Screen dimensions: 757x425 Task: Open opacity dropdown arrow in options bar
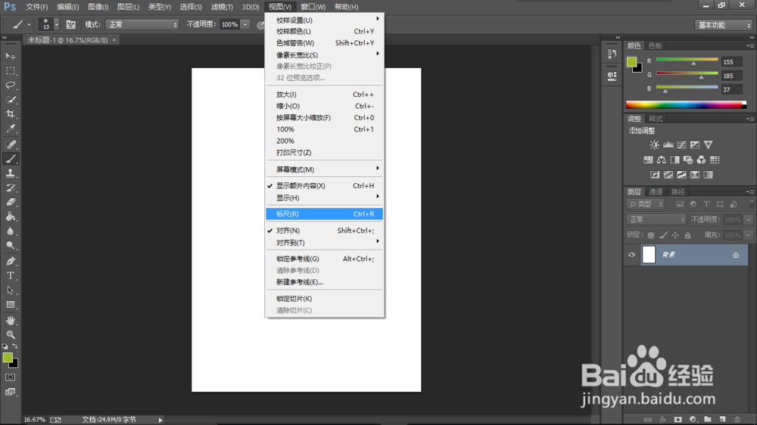[245, 24]
